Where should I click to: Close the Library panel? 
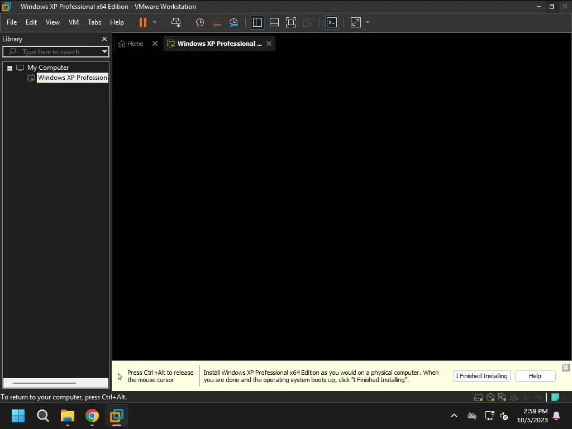point(104,39)
